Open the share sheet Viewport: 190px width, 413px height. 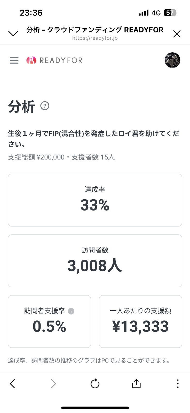pyautogui.click(x=136, y=383)
